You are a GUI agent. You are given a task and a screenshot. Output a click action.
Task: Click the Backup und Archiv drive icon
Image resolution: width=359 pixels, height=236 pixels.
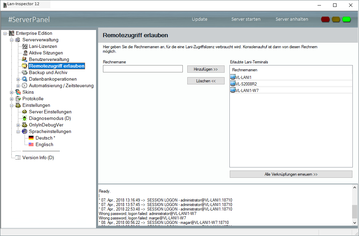[25, 73]
